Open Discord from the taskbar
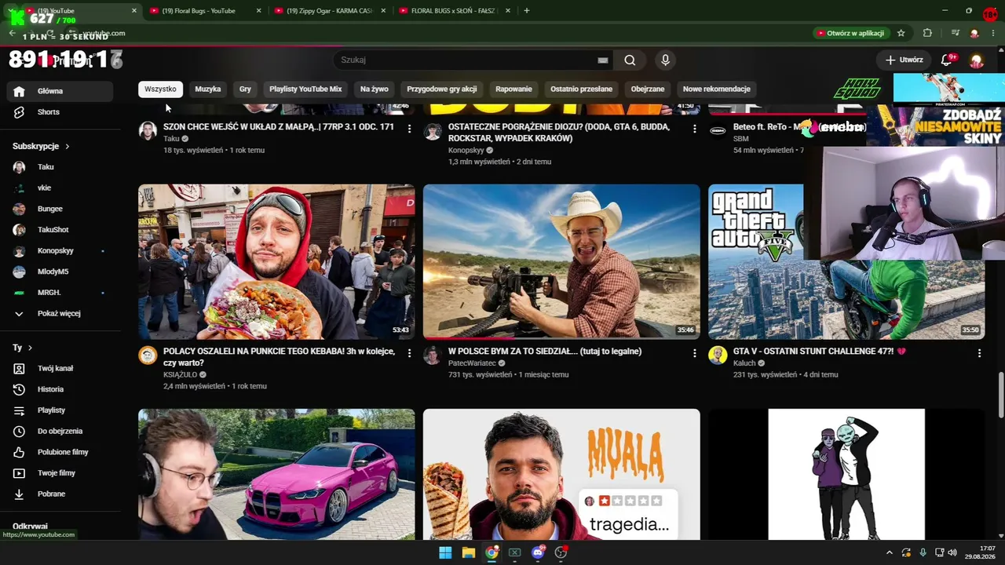 coord(538,552)
